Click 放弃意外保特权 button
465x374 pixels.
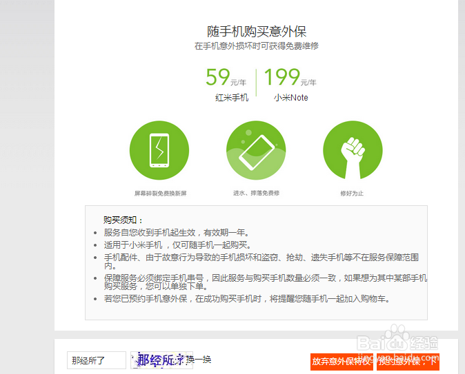tap(342, 362)
